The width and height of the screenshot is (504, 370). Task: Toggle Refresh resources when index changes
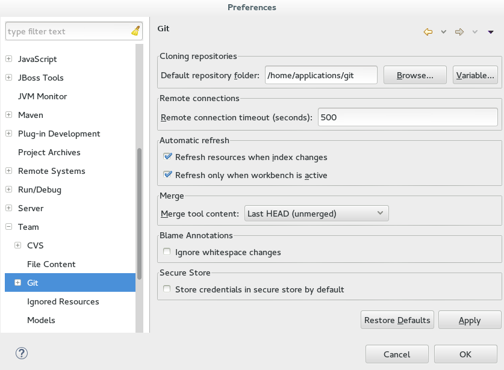coord(167,157)
